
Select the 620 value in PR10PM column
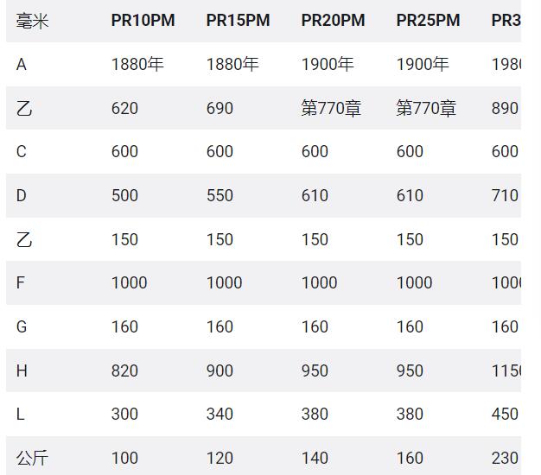point(124,108)
